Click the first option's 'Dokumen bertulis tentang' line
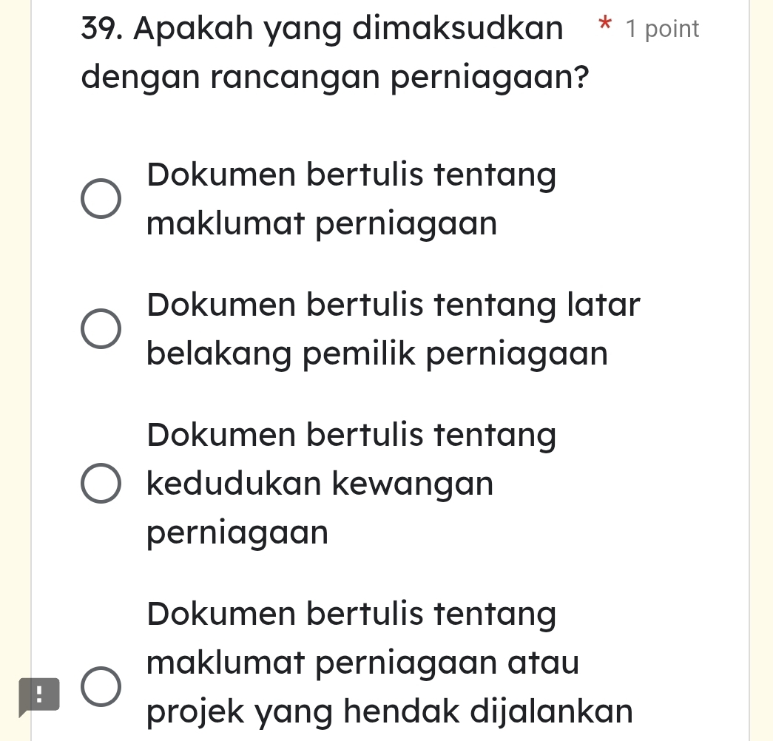 [351, 176]
